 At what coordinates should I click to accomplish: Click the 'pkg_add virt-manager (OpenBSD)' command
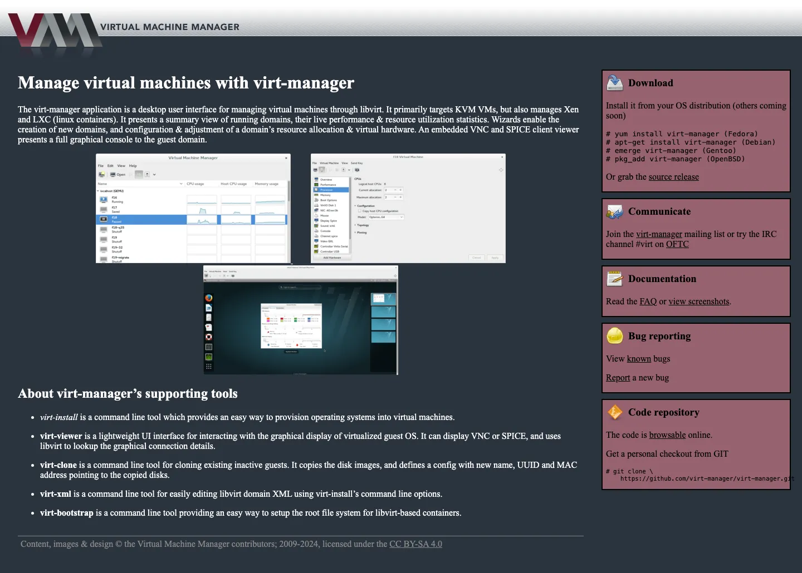(x=676, y=159)
